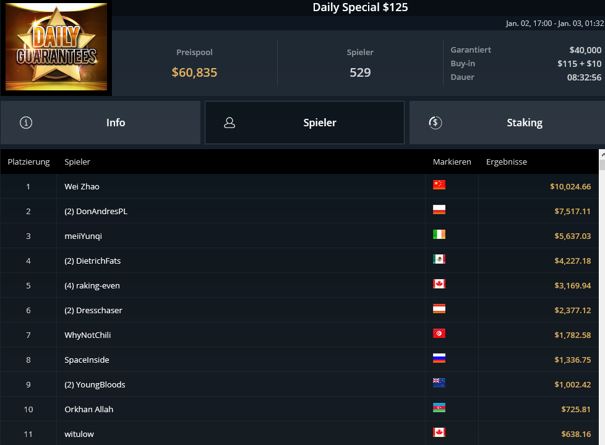Sort by Platzierung column header
This screenshot has height=445, width=605.
tap(28, 162)
